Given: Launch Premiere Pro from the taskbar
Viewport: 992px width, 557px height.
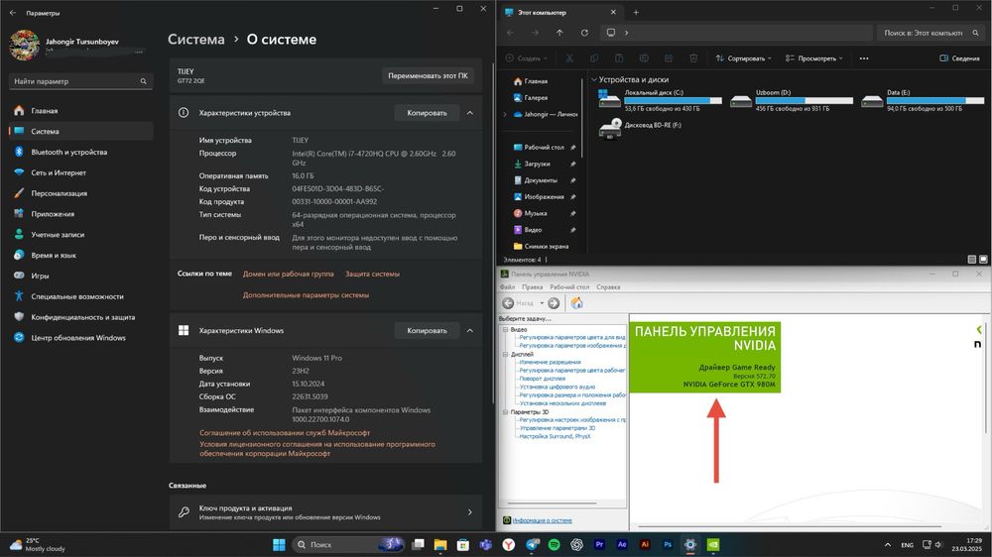Looking at the screenshot, I should tap(599, 545).
